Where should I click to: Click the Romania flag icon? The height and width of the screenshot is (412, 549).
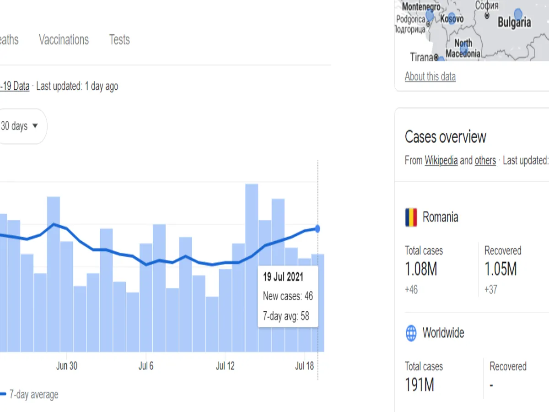pos(411,217)
